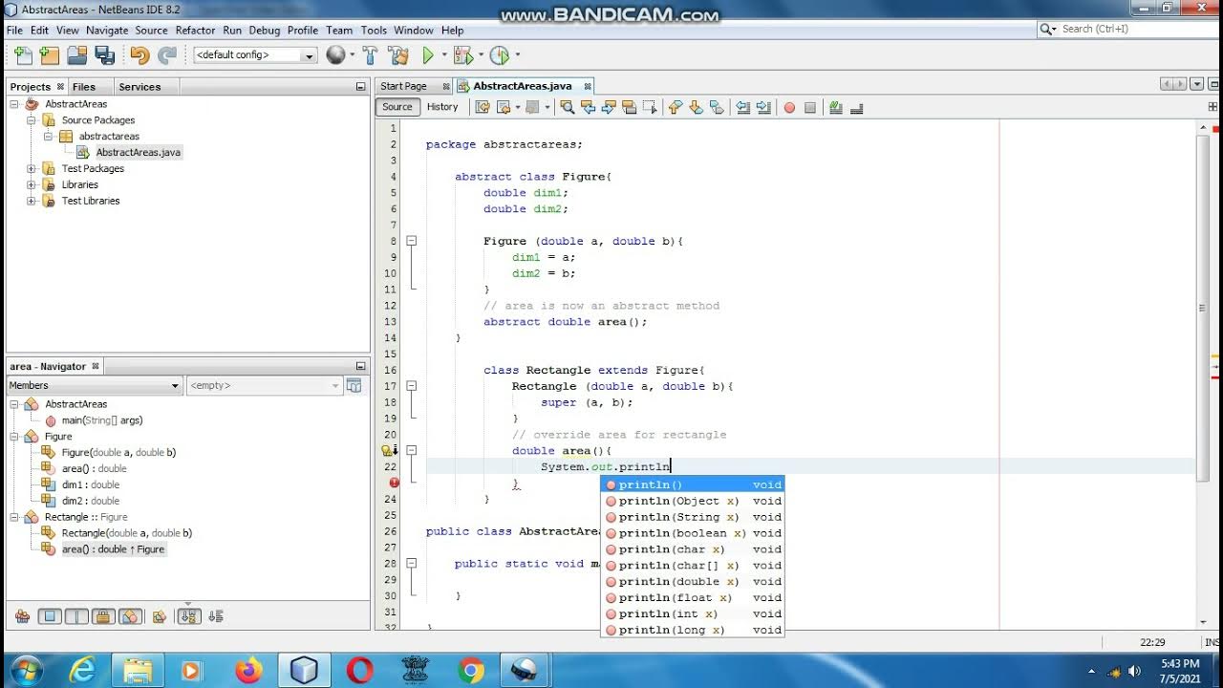Toggle Show Static Members filter in Navigator
Viewport: 1223px width, 688px height.
76,616
